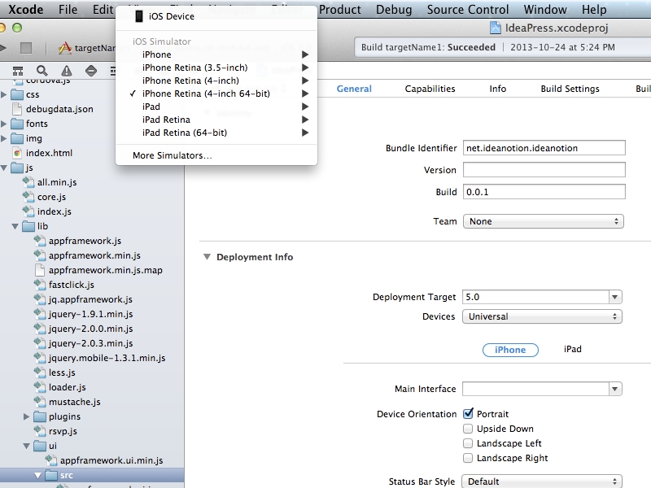Open the Source Control menu

click(x=467, y=9)
